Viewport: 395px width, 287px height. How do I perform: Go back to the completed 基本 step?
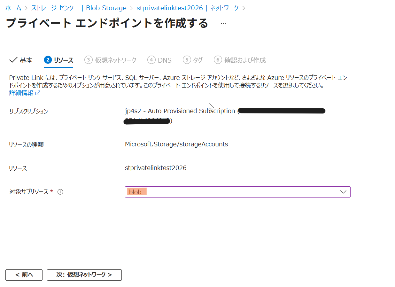21,60
